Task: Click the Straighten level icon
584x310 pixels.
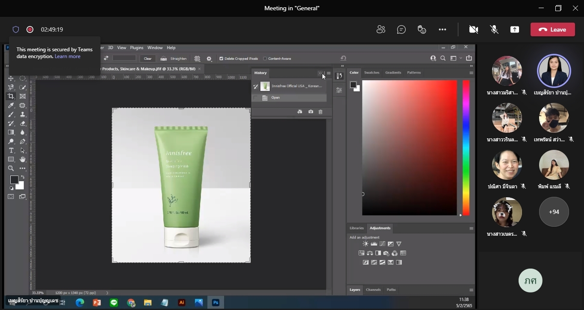Action: (x=164, y=58)
